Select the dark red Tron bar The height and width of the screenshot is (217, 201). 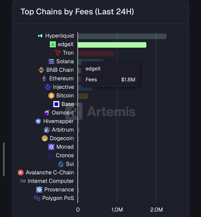pyautogui.click(x=96, y=53)
